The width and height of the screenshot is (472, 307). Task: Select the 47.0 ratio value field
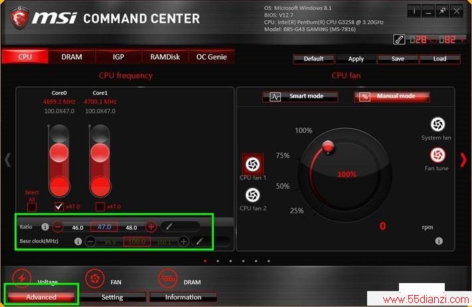pos(104,227)
